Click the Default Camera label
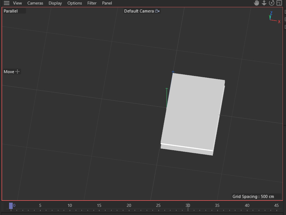Viewport: 286px width, 215px height. (139, 11)
